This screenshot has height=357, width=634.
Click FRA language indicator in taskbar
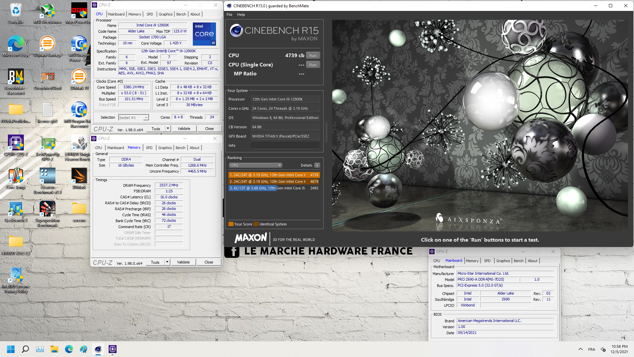591,349
